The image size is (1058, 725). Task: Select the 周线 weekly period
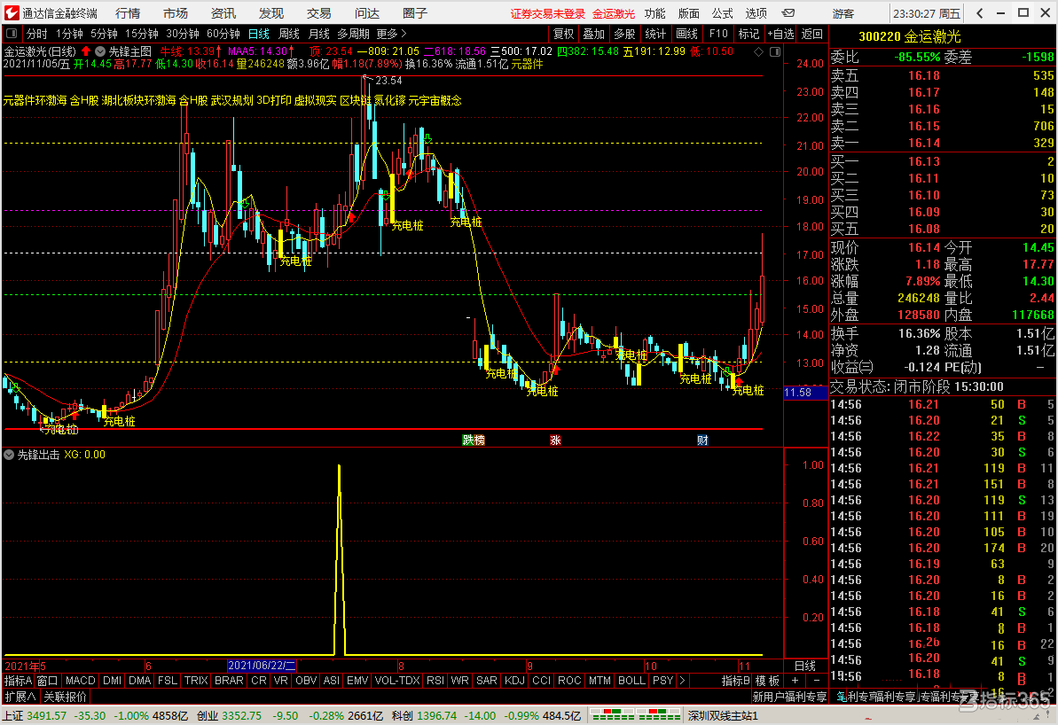coord(289,34)
